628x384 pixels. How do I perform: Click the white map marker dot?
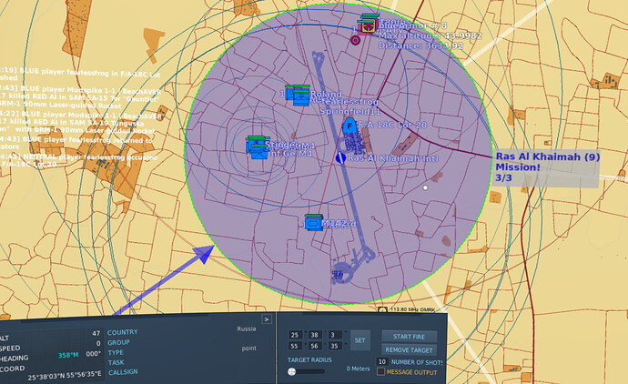tap(425, 187)
